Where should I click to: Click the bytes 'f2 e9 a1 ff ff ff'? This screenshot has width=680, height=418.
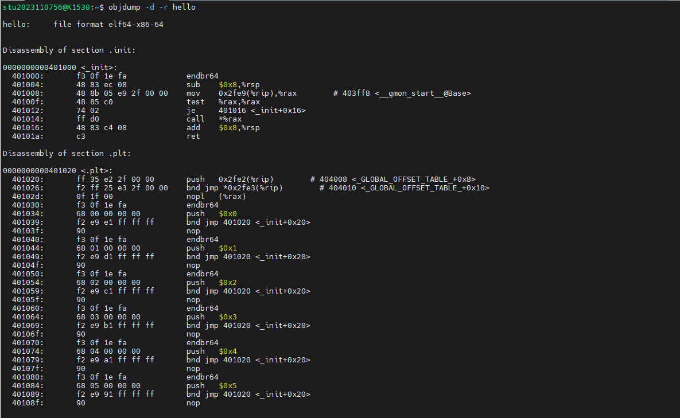tap(115, 360)
